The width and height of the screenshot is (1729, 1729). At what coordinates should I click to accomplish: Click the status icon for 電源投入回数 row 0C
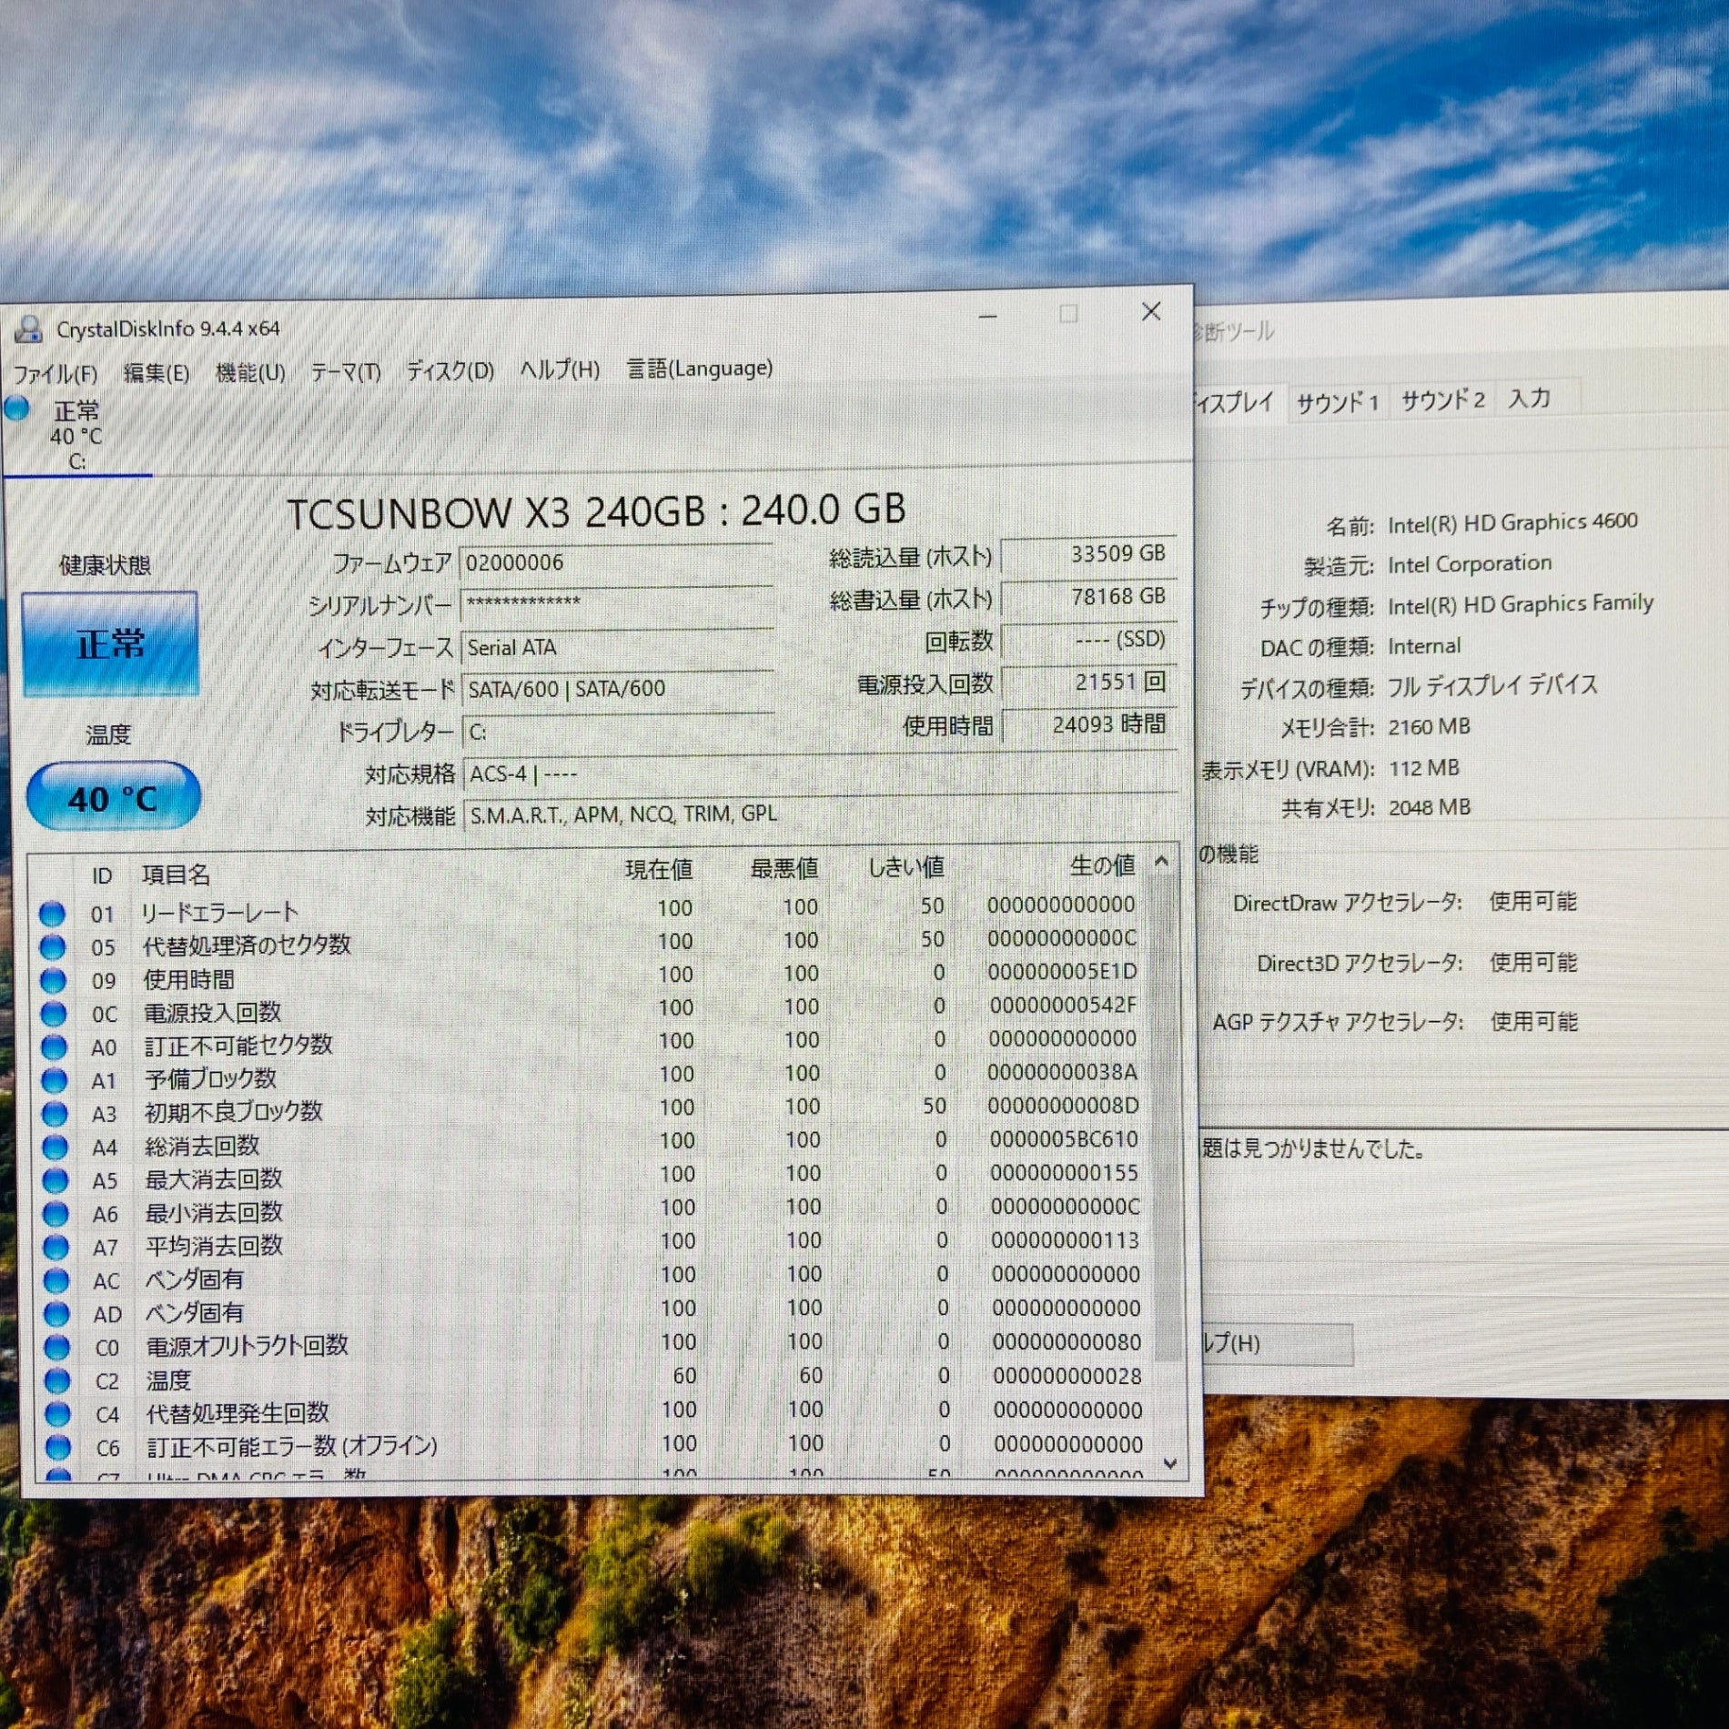[x=54, y=1013]
